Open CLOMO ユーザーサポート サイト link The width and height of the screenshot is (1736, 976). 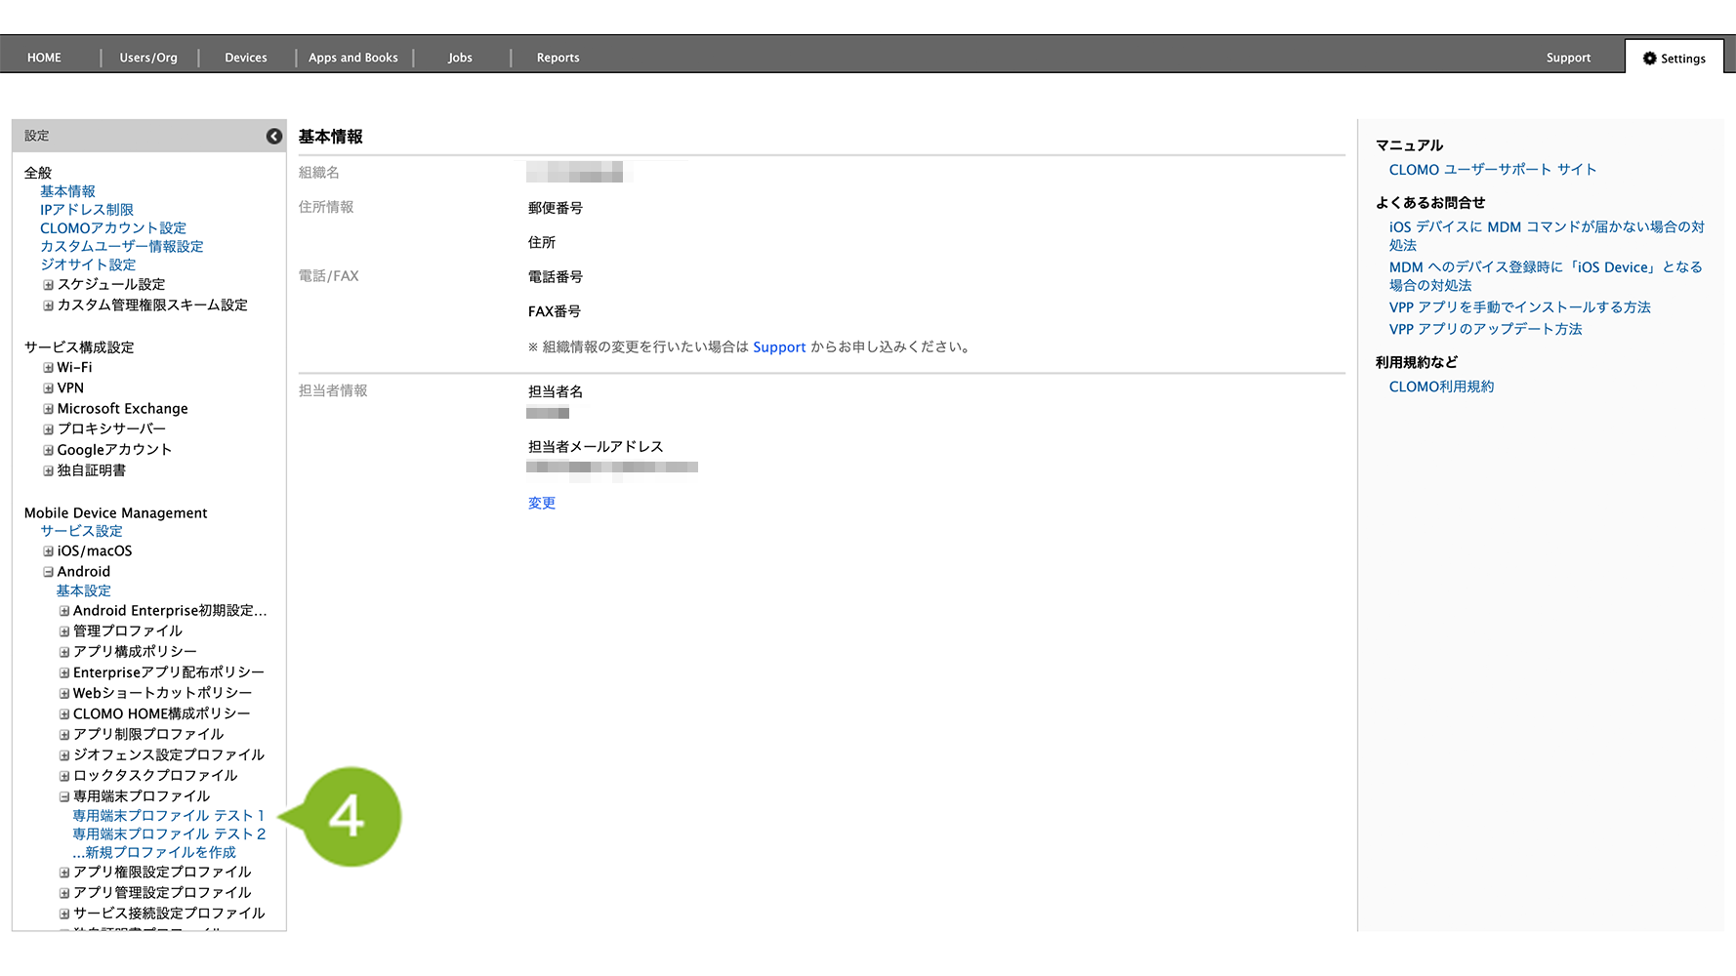[x=1492, y=170]
